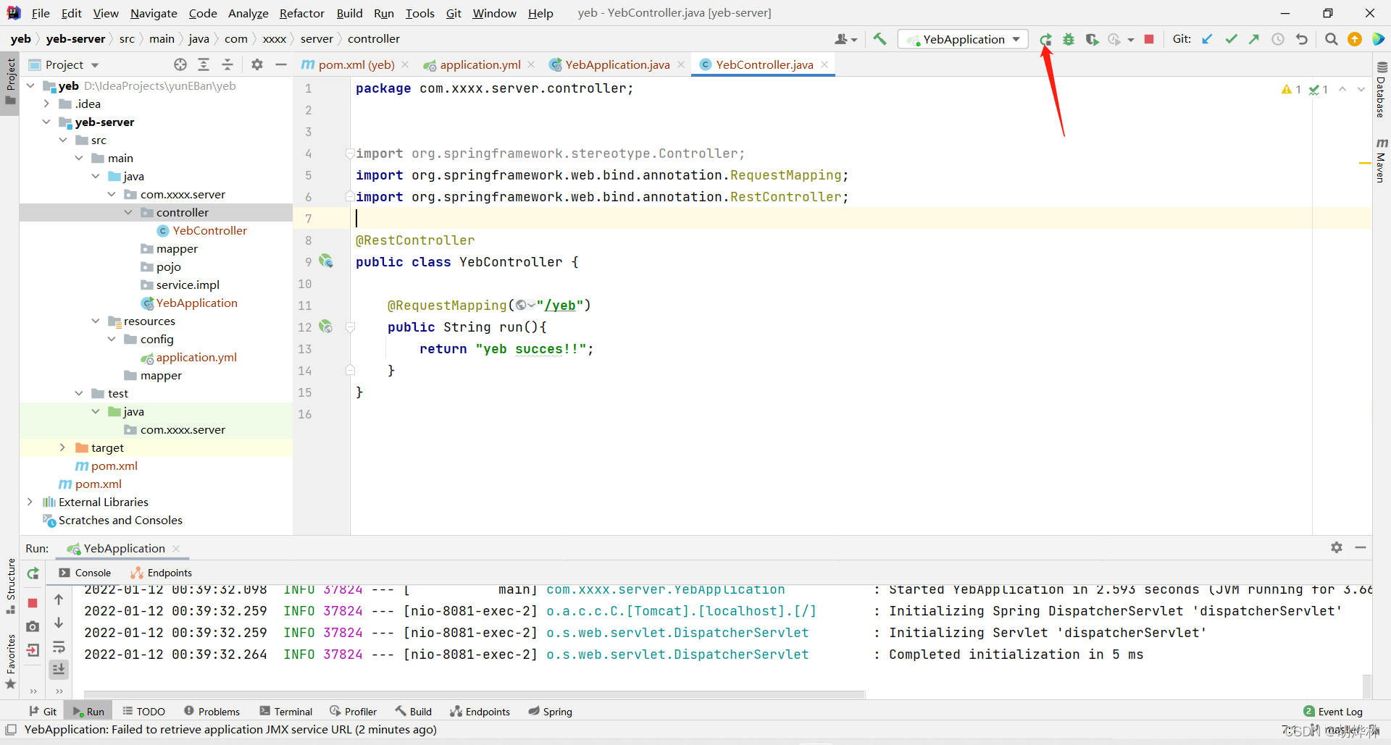Image resolution: width=1391 pixels, height=745 pixels.
Task: Click the Rerun YebApplication icon in top toolbar
Action: [x=1045, y=40]
